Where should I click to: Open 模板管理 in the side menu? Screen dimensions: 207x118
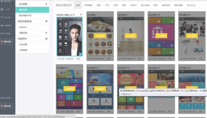pos(32,10)
